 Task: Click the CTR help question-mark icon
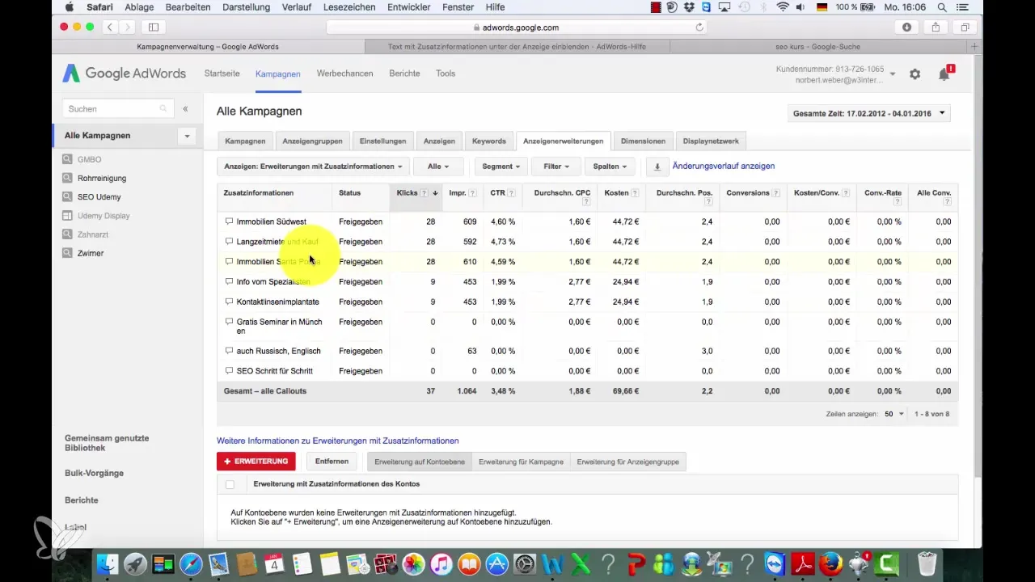coord(513,193)
